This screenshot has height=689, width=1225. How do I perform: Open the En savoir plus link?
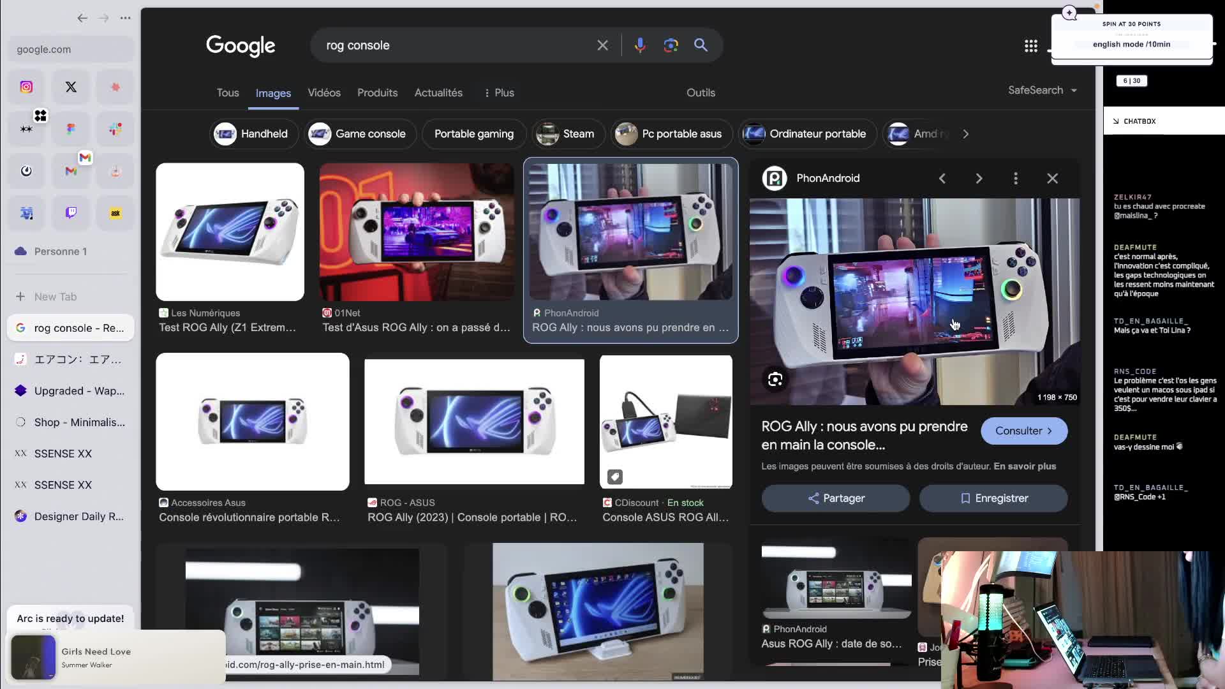tap(1025, 466)
